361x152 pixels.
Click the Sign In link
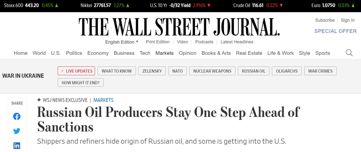[x=347, y=20]
